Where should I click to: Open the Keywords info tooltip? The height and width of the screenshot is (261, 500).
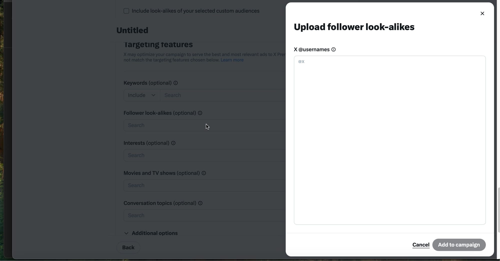(175, 83)
